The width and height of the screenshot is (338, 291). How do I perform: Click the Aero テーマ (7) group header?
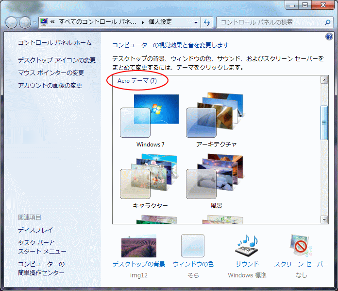coord(137,81)
